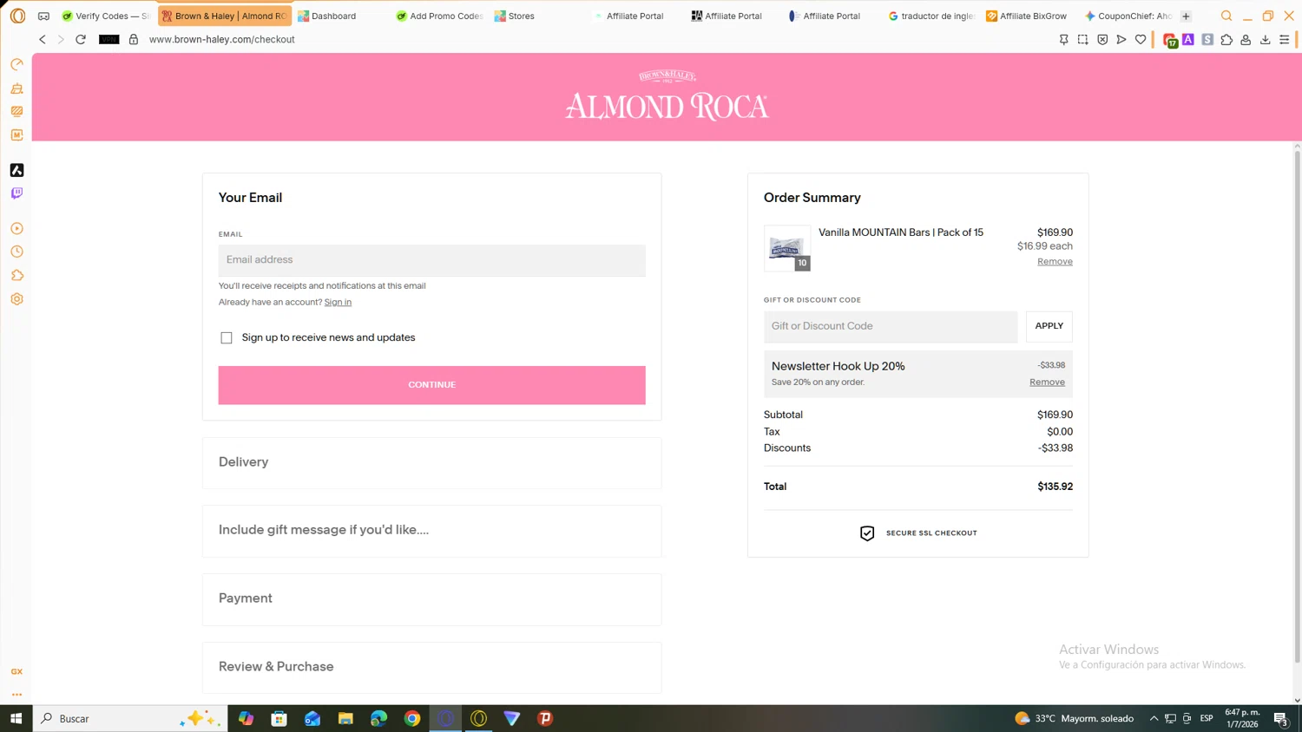The height and width of the screenshot is (732, 1302).
Task: Switch to the Affiliate BixGrow tab
Action: pos(1029,16)
